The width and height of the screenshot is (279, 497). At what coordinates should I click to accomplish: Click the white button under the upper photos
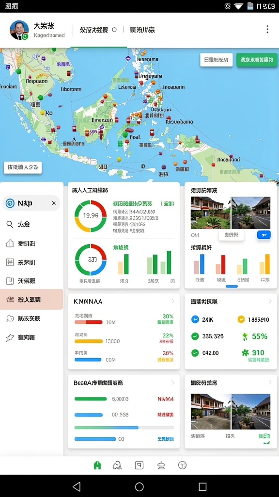[231, 235]
